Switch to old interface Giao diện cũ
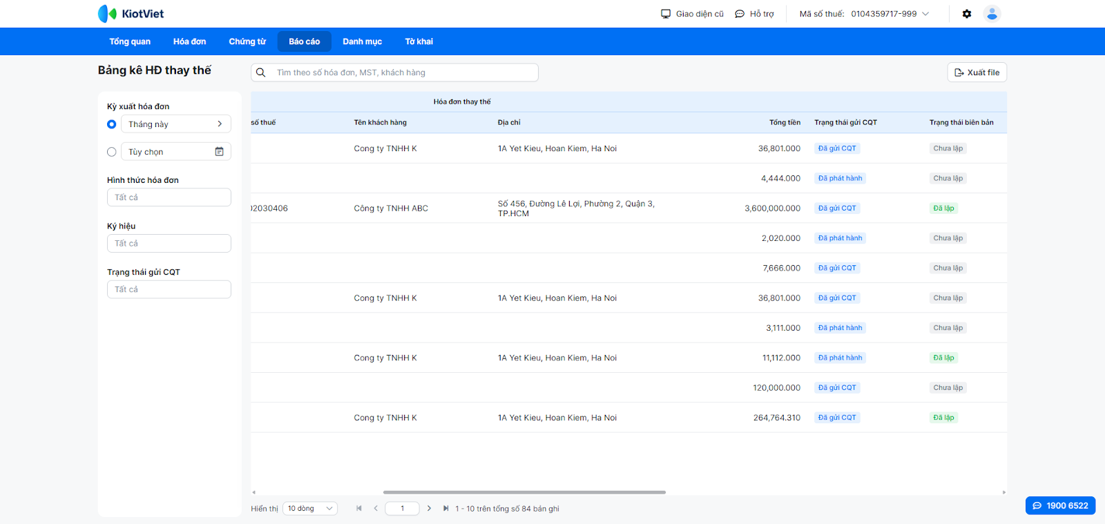Screen dimensions: 1105x524 pyautogui.click(x=692, y=14)
